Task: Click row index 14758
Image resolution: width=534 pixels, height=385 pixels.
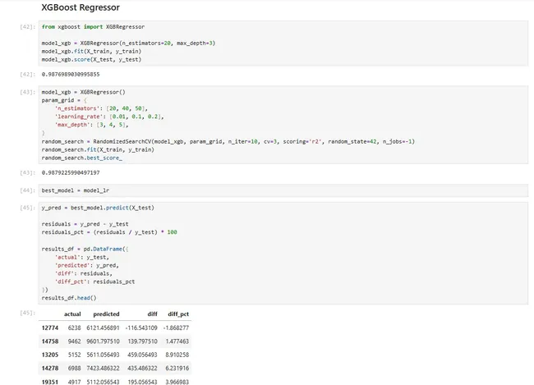Action: click(50, 341)
